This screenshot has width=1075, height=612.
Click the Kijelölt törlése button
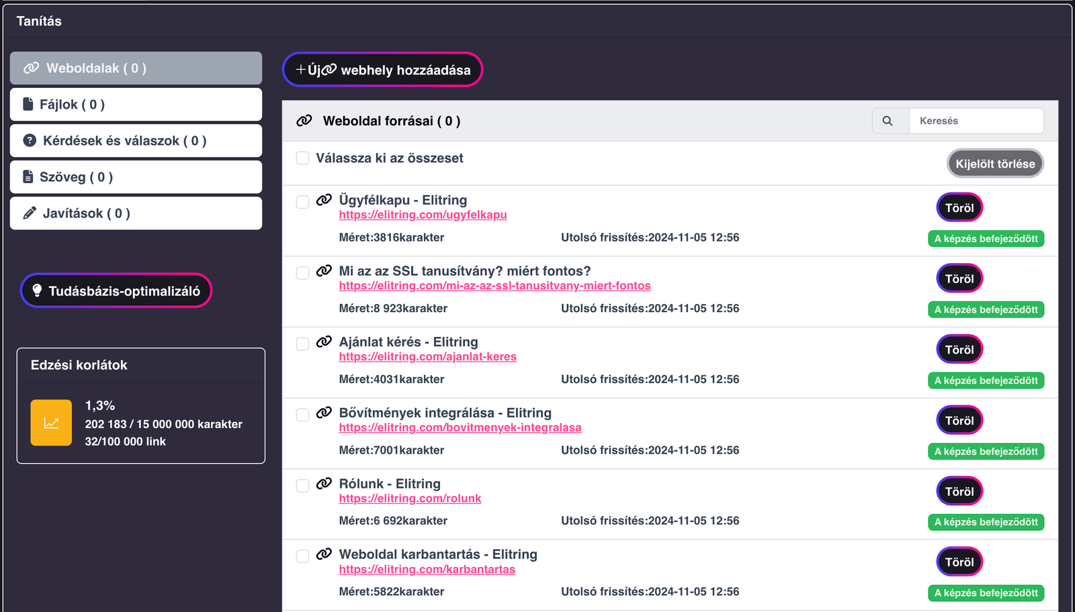pos(995,164)
